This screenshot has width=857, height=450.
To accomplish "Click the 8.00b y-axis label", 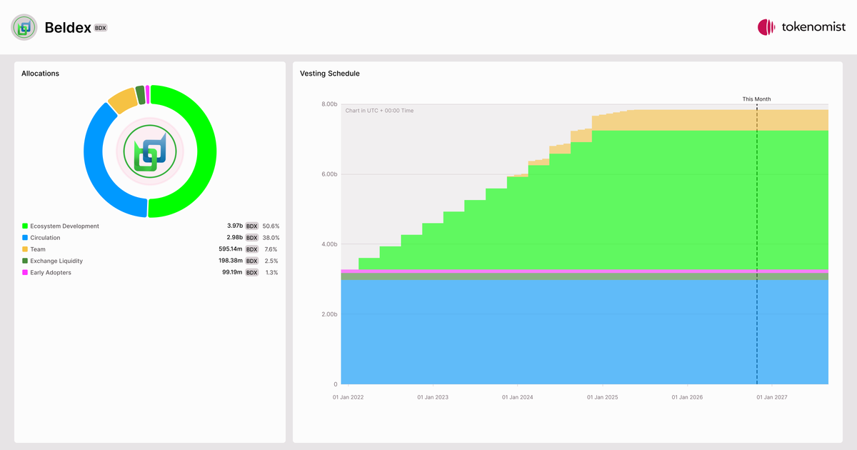I will pyautogui.click(x=329, y=104).
